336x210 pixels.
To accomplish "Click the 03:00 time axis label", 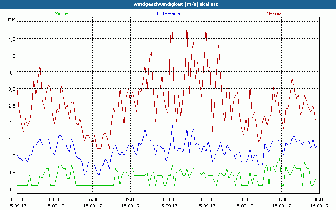I will click(55, 199).
